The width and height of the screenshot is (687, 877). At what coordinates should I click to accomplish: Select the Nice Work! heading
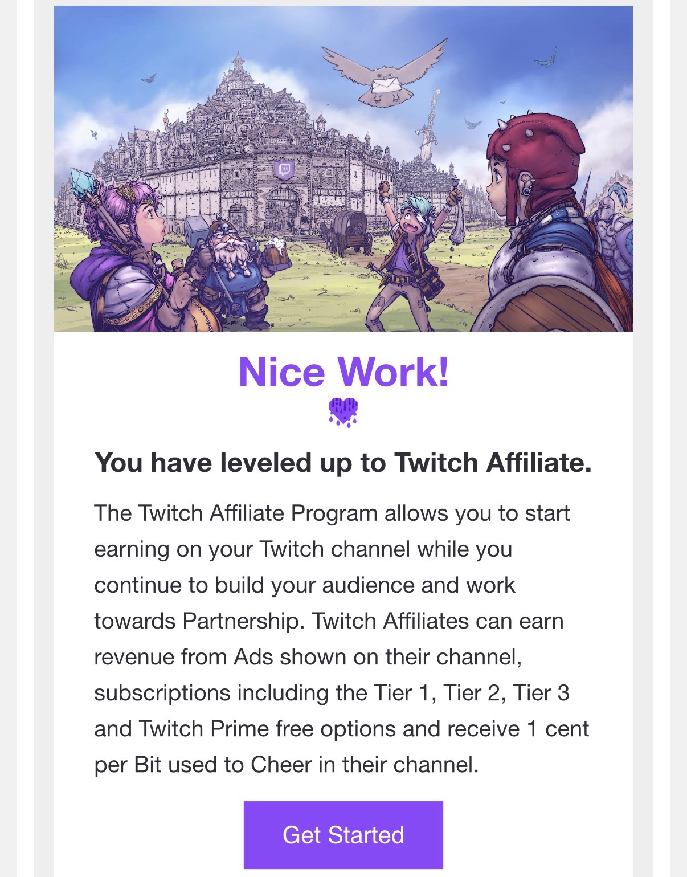pyautogui.click(x=343, y=372)
